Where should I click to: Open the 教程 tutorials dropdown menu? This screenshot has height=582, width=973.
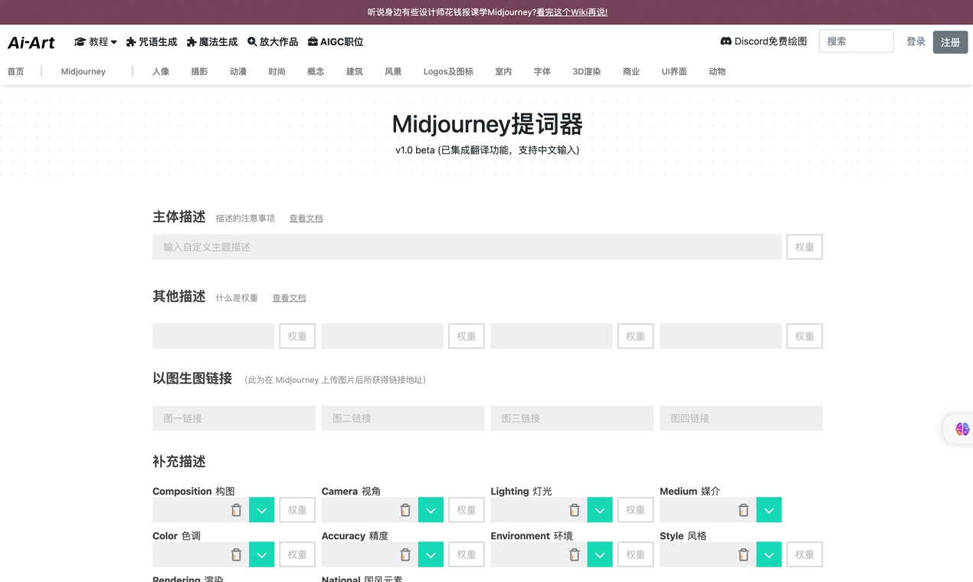coord(95,42)
